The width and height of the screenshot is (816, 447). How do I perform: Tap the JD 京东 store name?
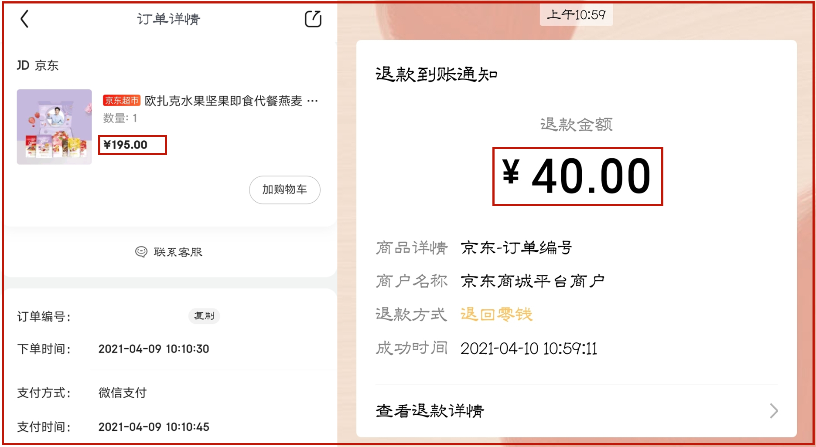click(38, 65)
